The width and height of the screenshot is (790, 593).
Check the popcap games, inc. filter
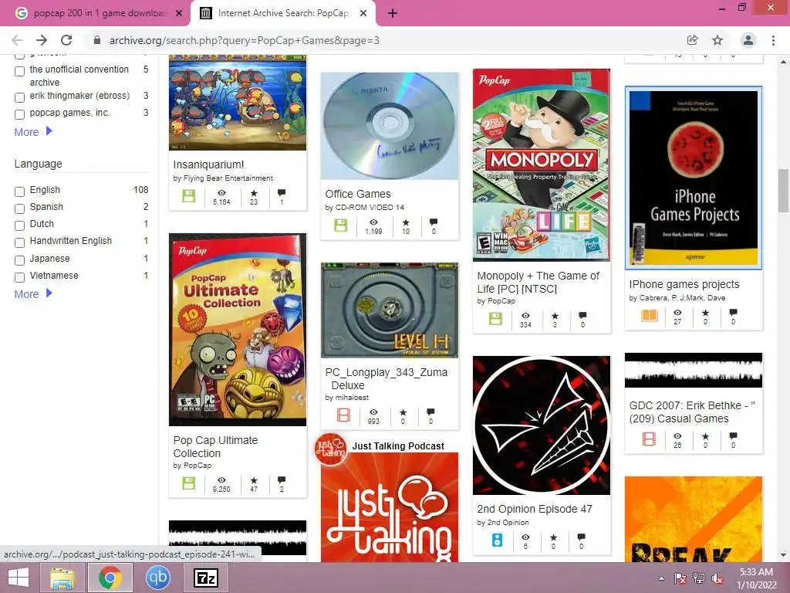point(19,114)
